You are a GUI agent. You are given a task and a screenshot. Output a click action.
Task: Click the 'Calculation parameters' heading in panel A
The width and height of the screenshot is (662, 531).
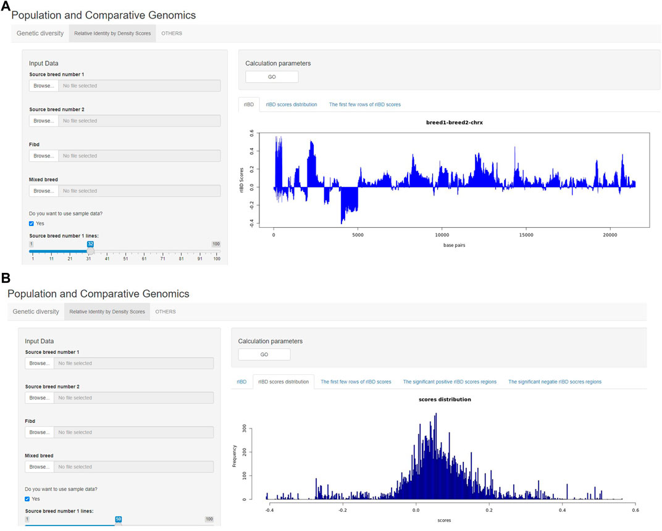click(x=278, y=64)
